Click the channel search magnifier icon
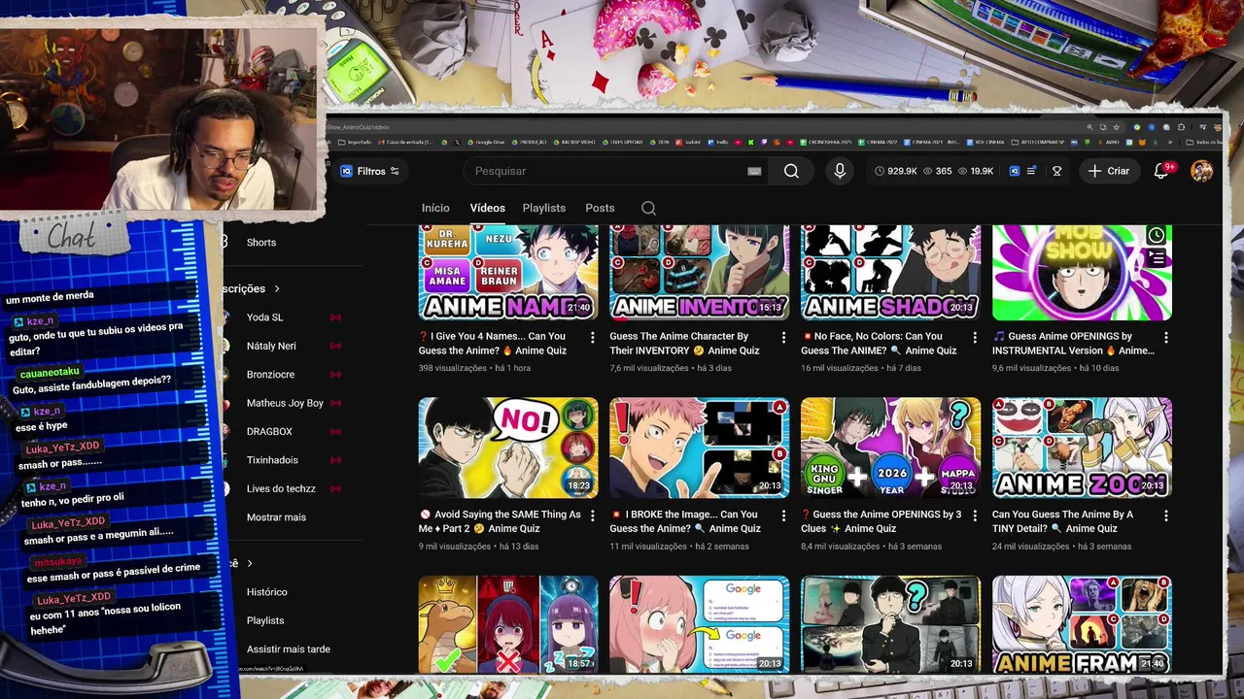 pyautogui.click(x=648, y=208)
